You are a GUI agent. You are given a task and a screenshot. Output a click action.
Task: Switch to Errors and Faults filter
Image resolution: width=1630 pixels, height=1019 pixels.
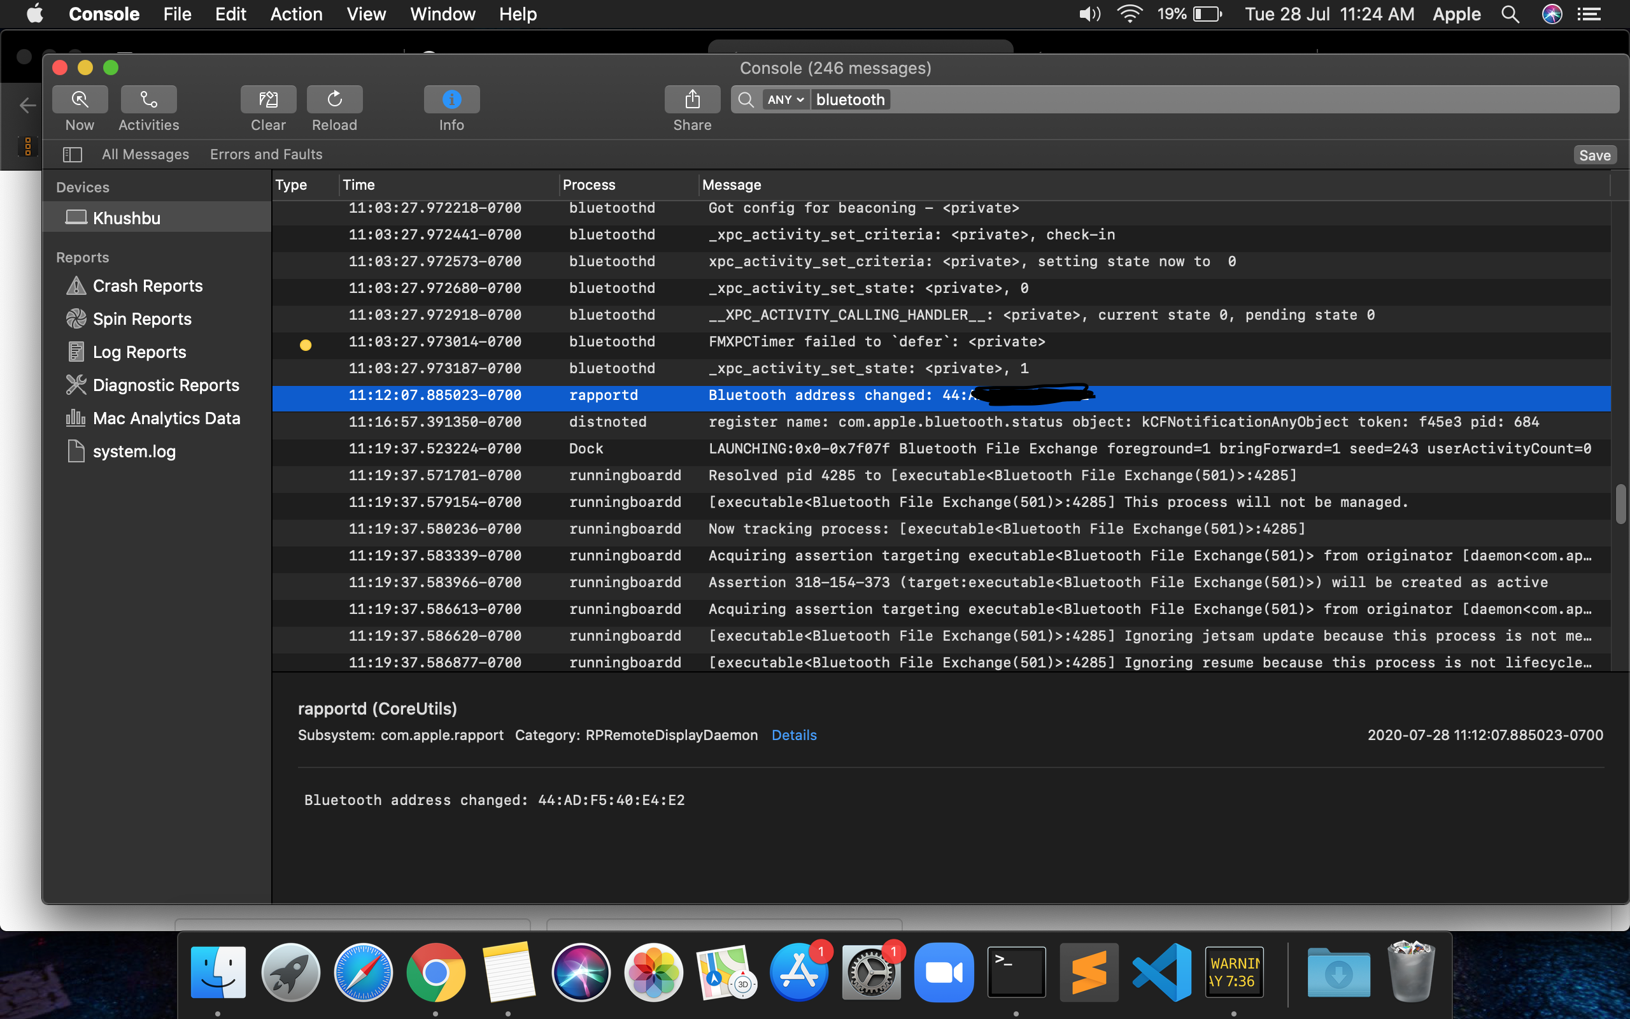tap(266, 154)
